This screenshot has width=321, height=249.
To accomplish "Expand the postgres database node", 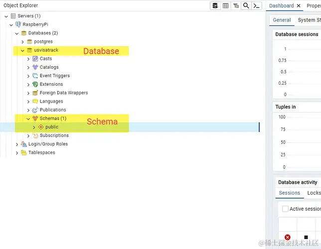I will (23, 42).
